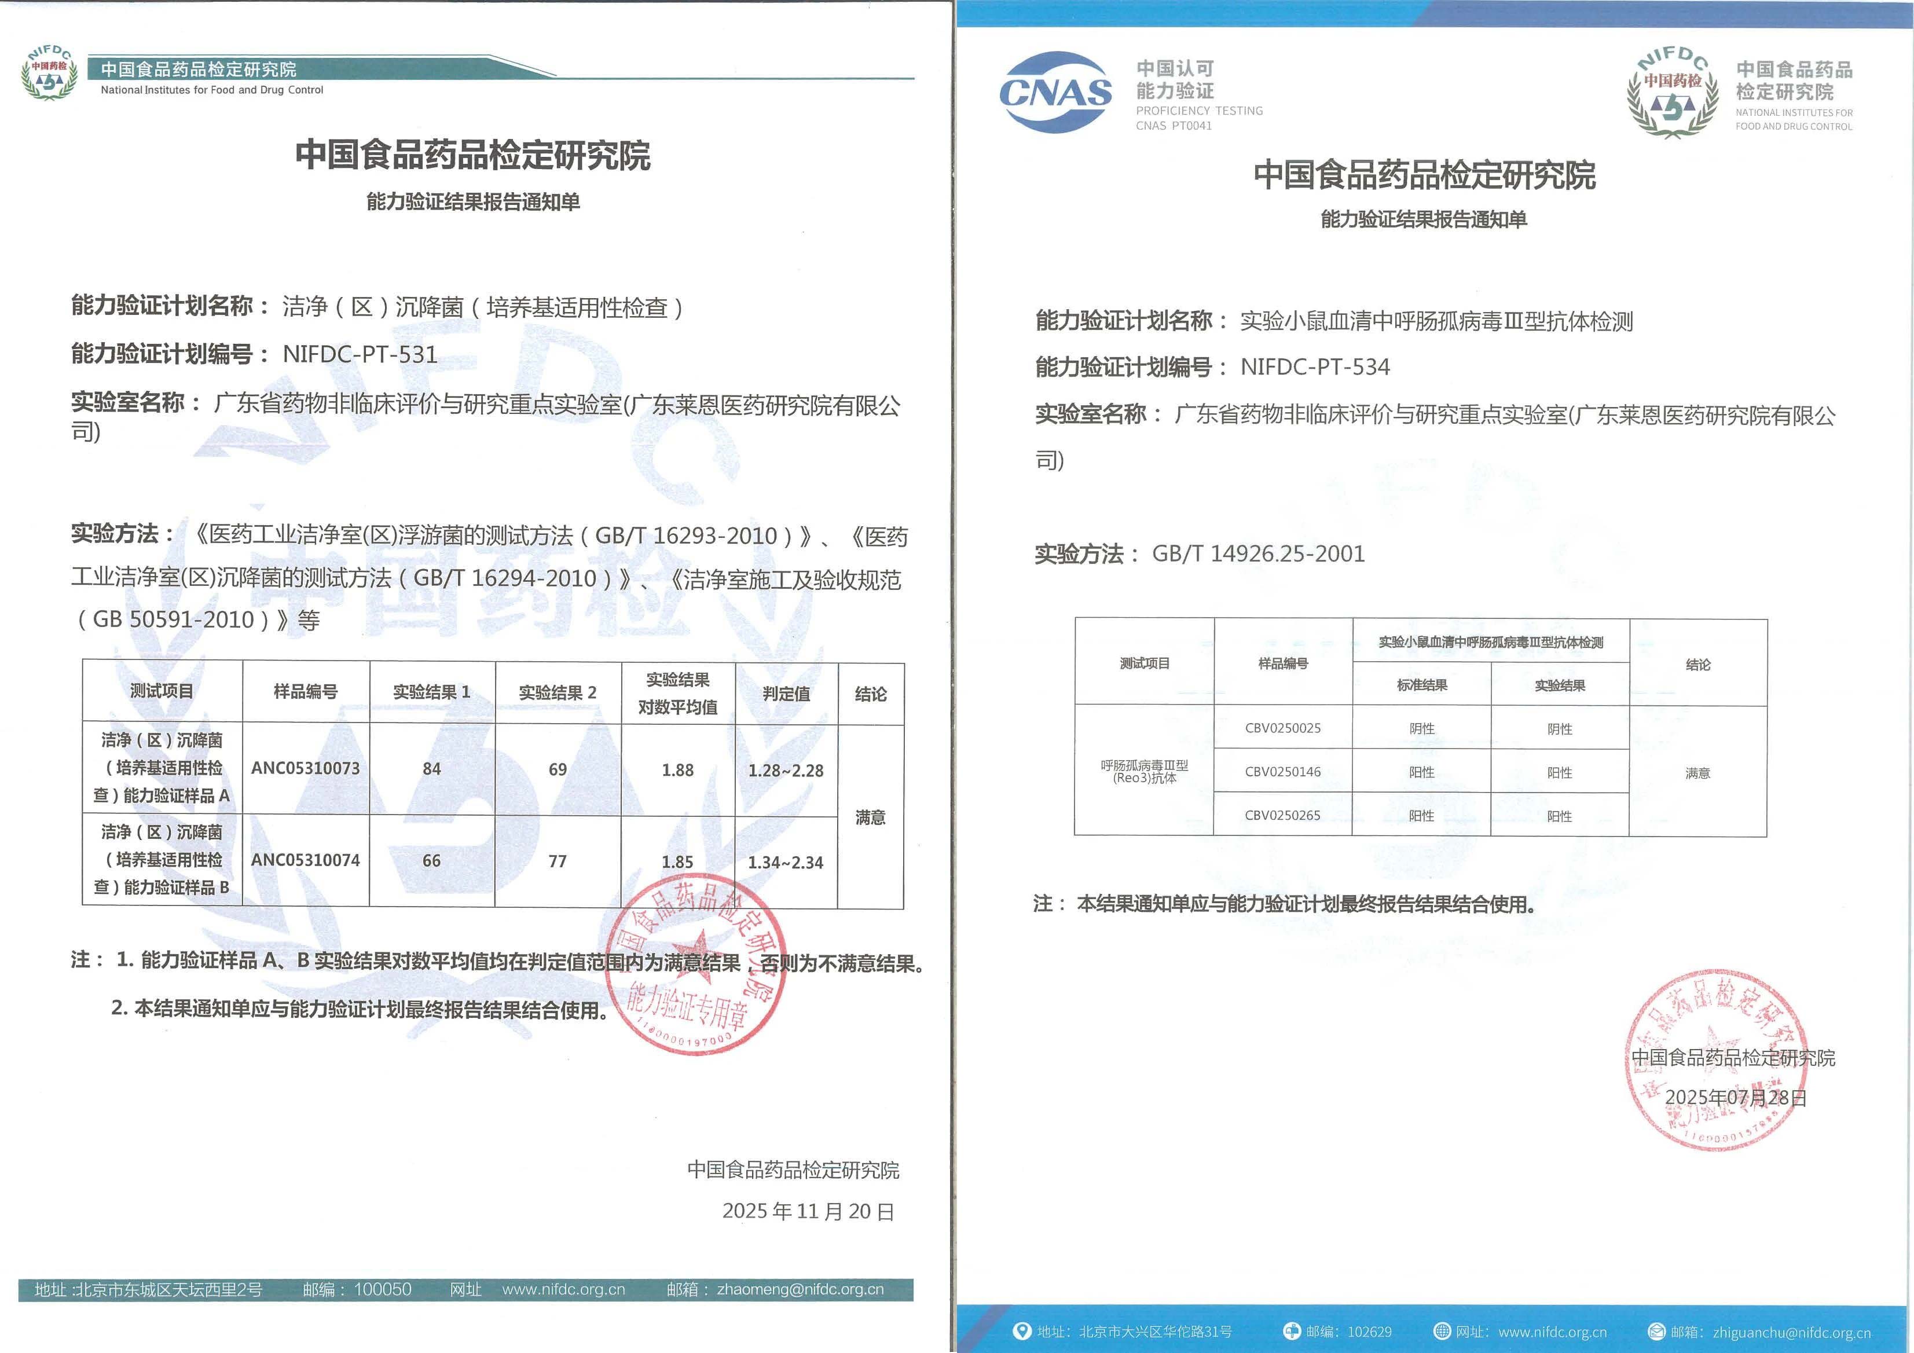
Task: Open www.nifdc.org.cn link in left footer
Action: [x=563, y=1289]
